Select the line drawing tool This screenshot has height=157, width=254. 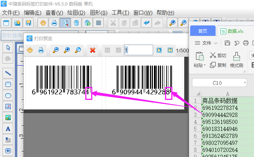click(x=8, y=73)
